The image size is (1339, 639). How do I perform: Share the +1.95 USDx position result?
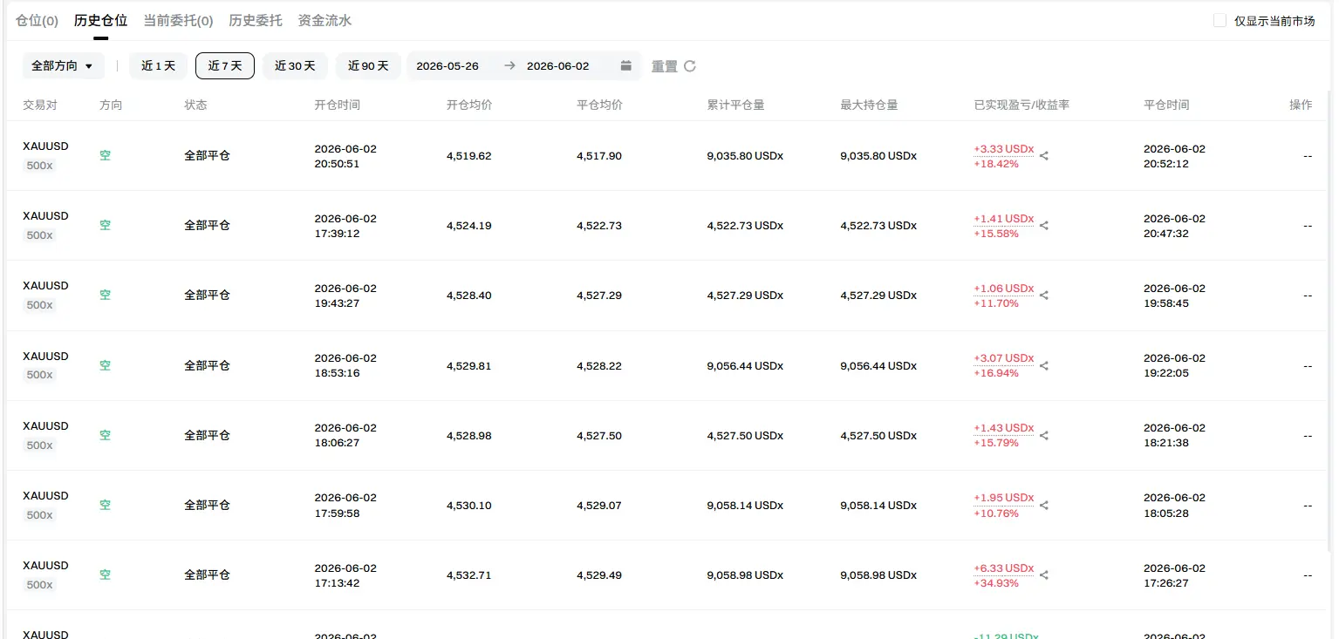pos(1044,506)
